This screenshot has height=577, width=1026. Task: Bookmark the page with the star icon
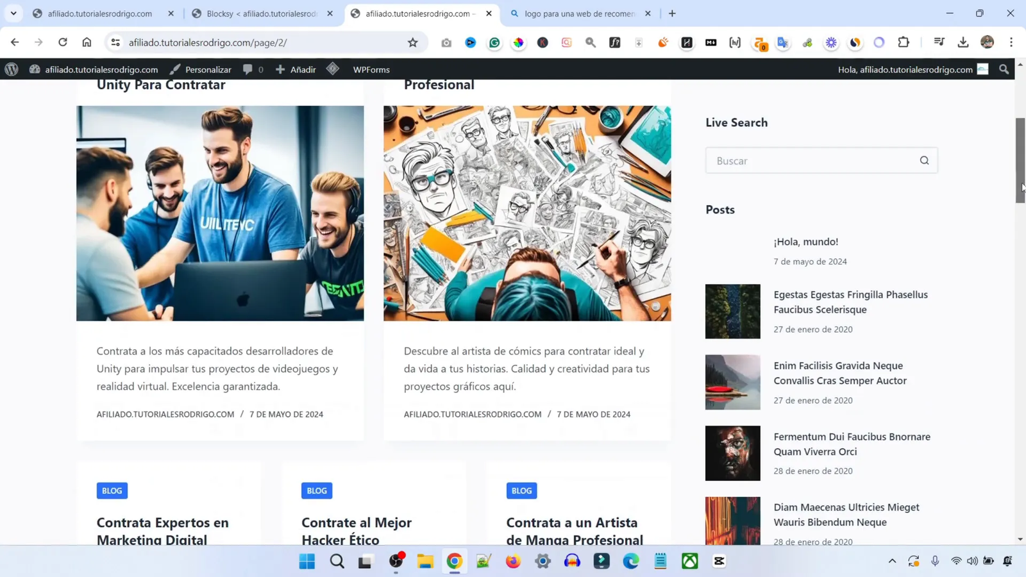click(x=412, y=42)
